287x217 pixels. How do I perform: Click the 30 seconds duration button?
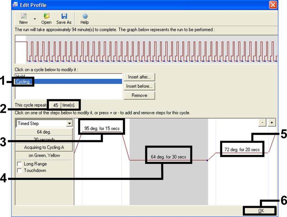(44, 139)
